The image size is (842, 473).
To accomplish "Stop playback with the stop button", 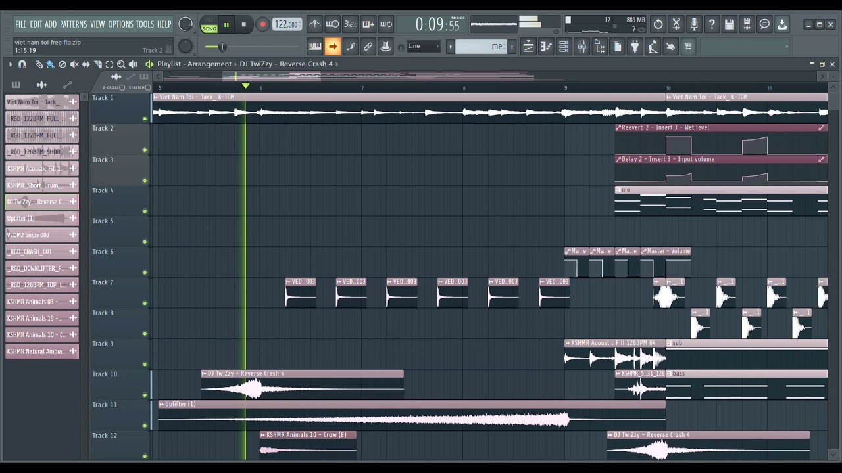I will [x=243, y=25].
